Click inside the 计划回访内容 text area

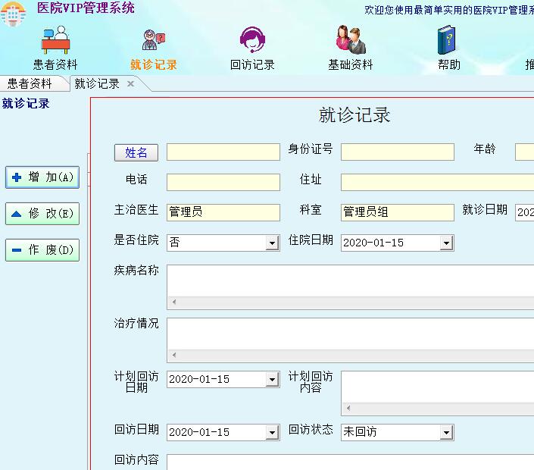point(438,387)
